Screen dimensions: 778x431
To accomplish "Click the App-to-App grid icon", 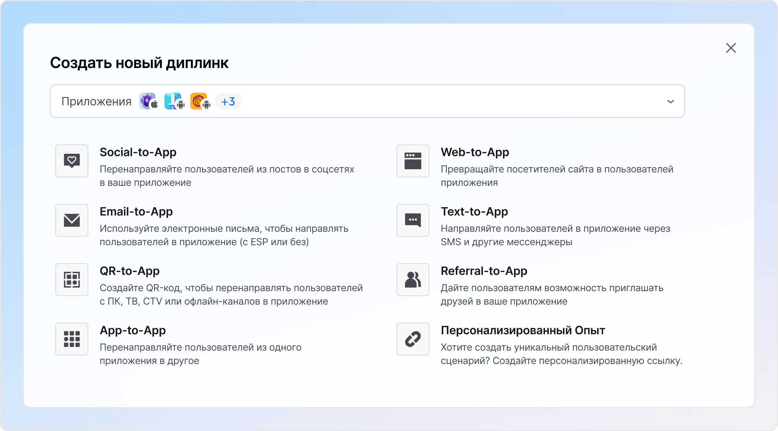I will 72,339.
